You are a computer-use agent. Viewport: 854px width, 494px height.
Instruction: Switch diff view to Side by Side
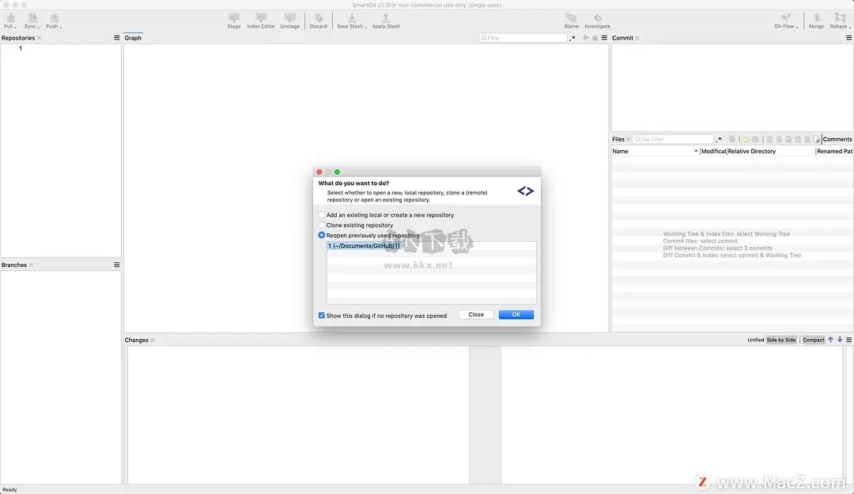(781, 340)
